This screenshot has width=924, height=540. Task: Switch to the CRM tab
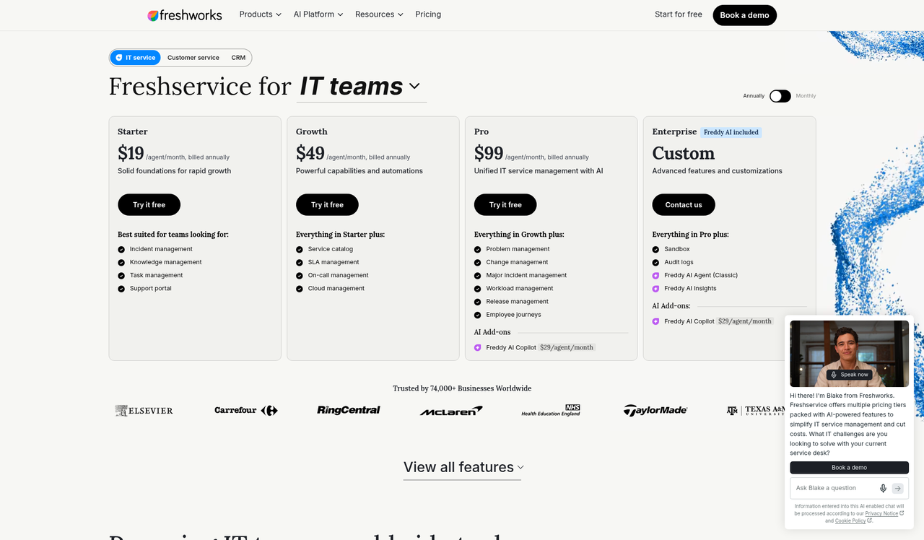tap(238, 58)
